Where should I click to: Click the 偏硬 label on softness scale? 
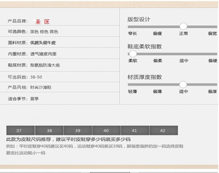point(212,61)
